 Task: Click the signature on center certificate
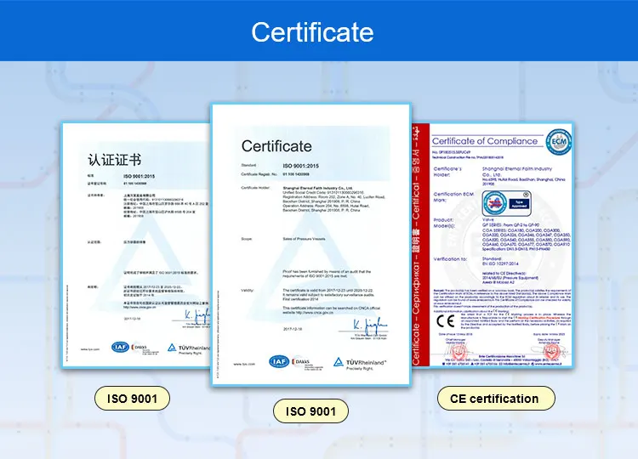click(369, 326)
